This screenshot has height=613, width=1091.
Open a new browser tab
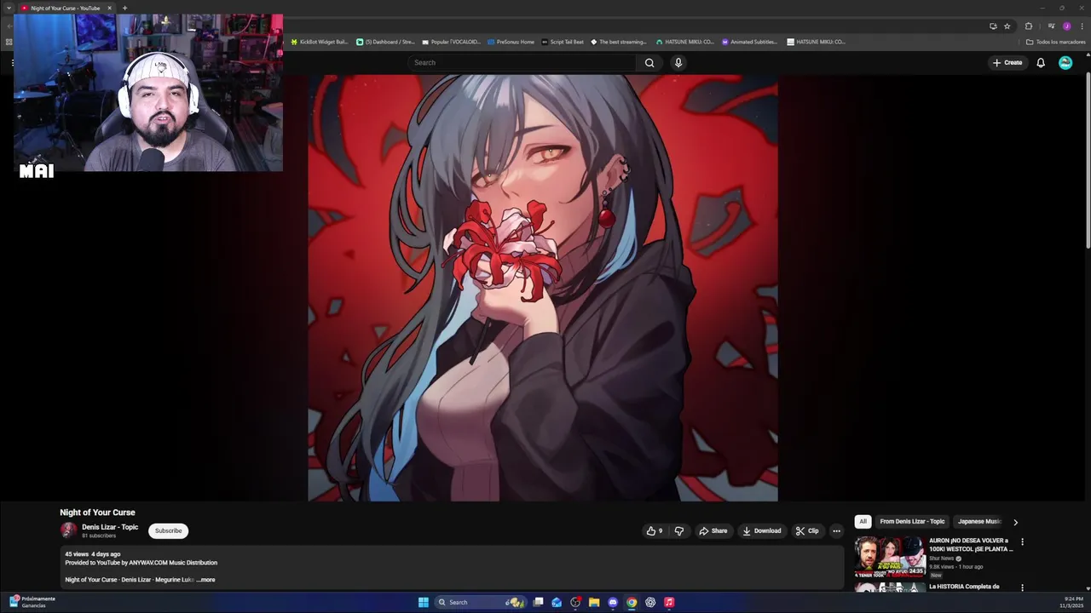click(x=124, y=8)
